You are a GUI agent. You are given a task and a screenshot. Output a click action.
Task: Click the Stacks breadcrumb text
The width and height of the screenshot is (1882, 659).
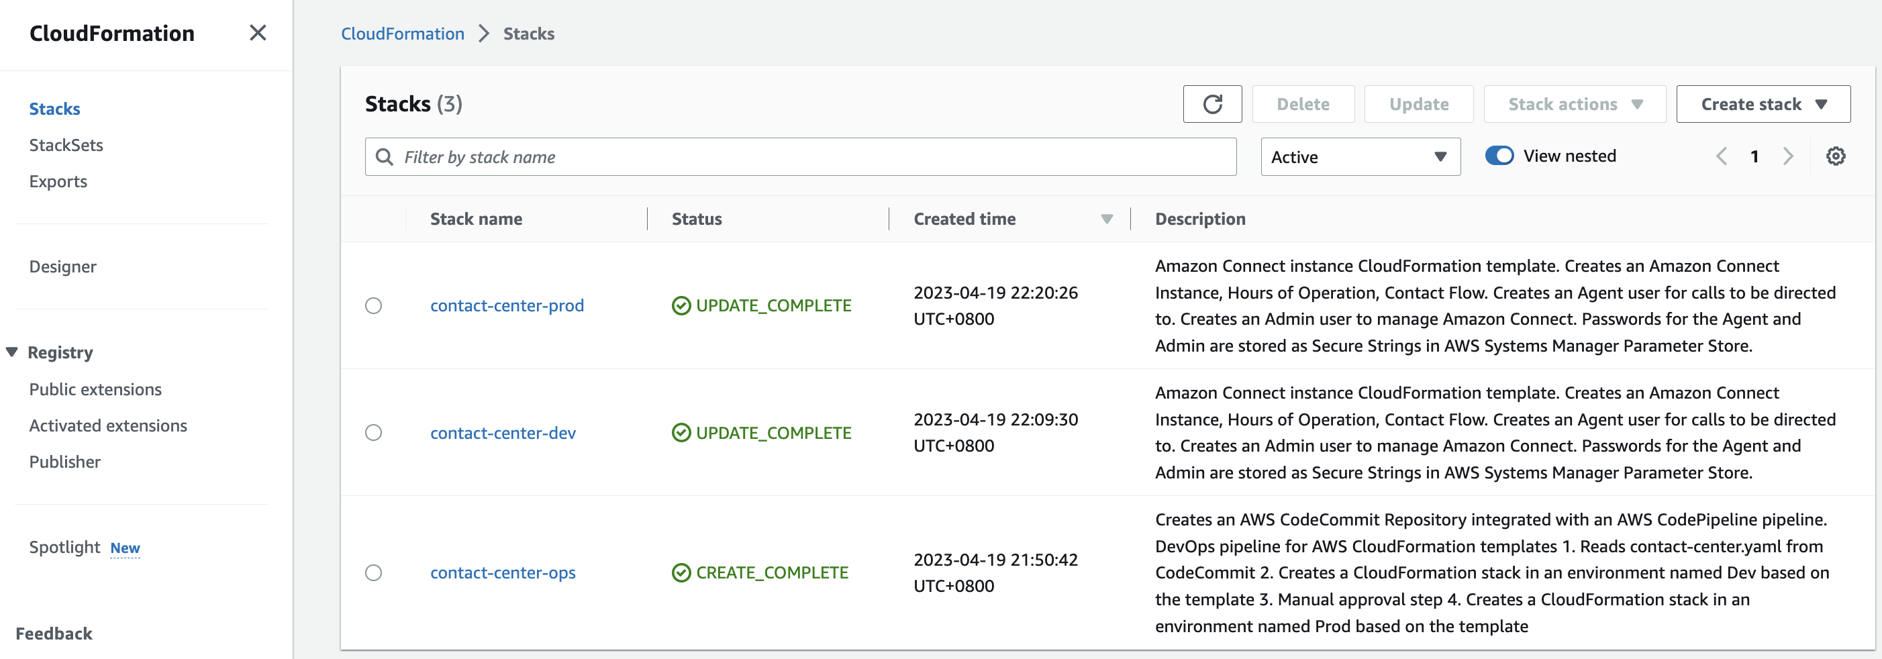pyautogui.click(x=528, y=34)
